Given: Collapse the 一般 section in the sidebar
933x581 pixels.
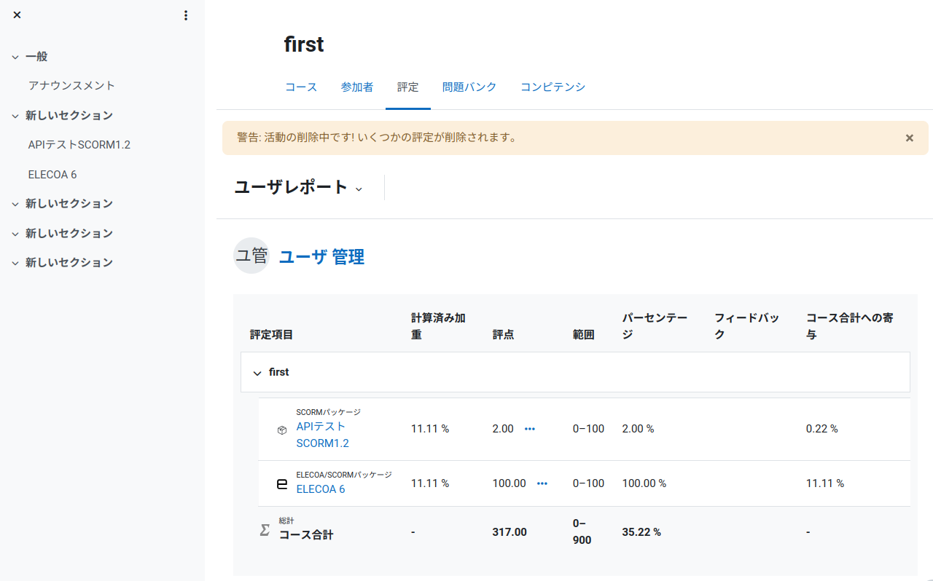Looking at the screenshot, I should (15, 57).
